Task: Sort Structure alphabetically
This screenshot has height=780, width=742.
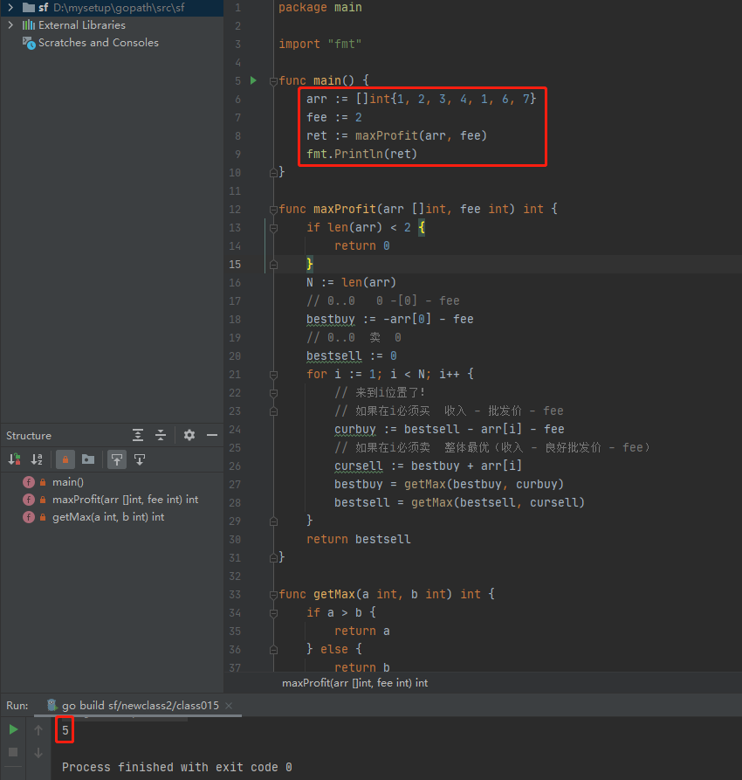Action: (37, 459)
